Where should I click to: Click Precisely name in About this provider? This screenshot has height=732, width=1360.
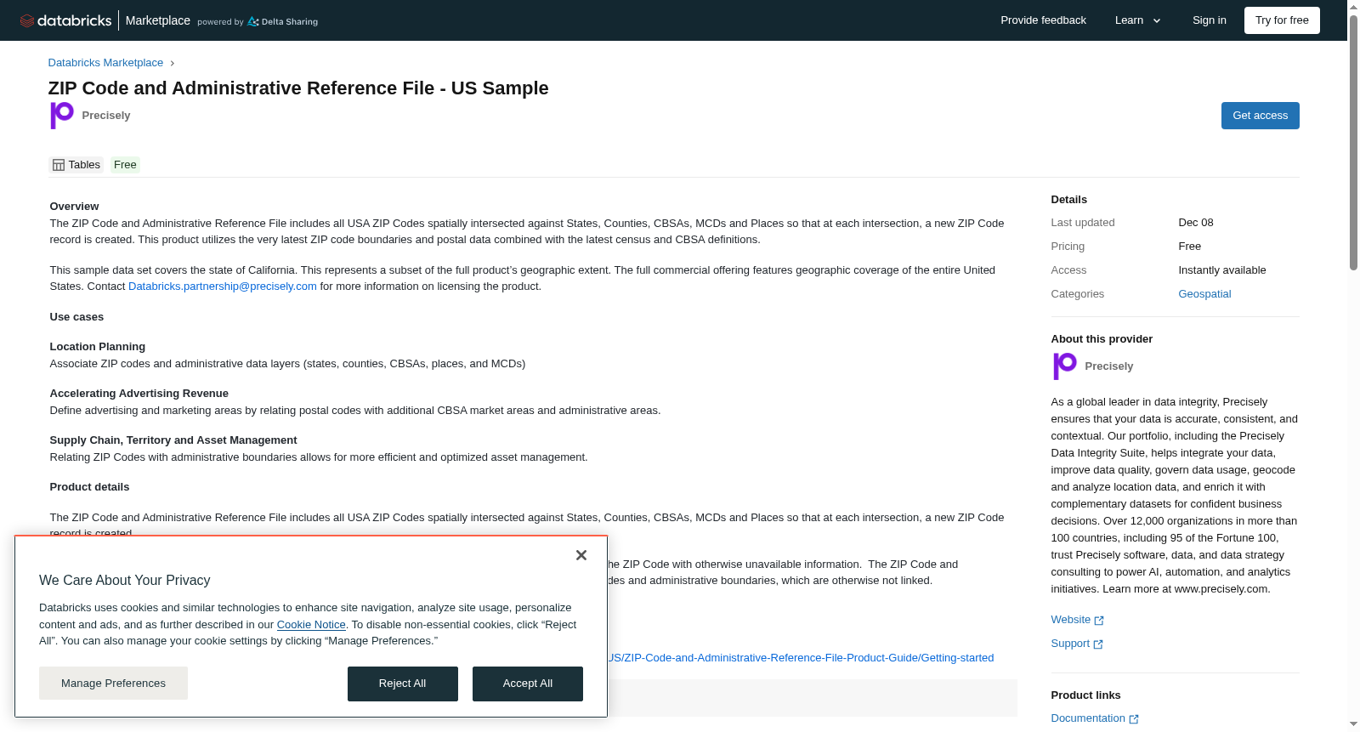[x=1109, y=366]
